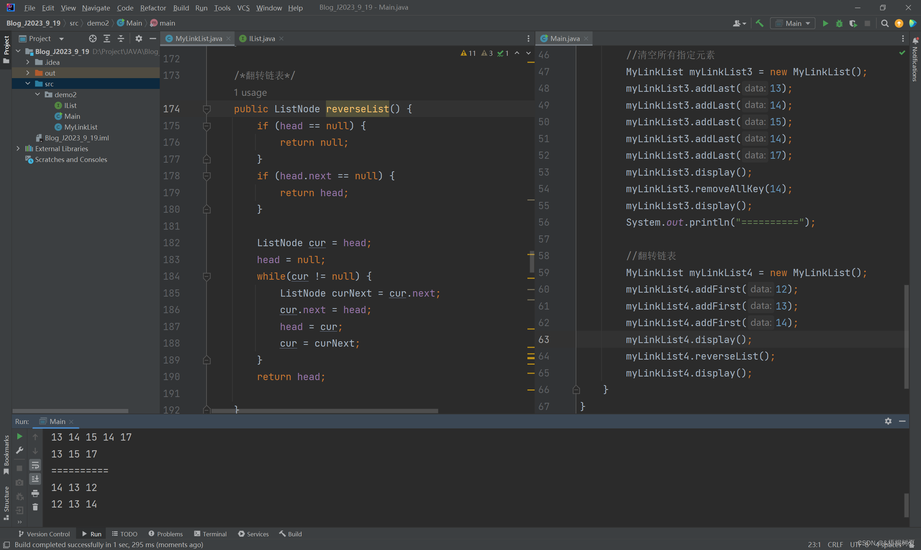The height and width of the screenshot is (550, 921).
Task: Select opened file locate target icon
Action: 92,39
